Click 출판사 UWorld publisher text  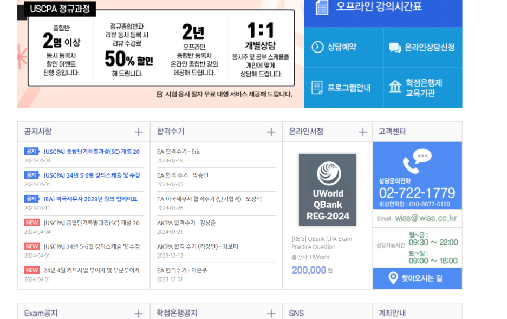click(x=310, y=257)
